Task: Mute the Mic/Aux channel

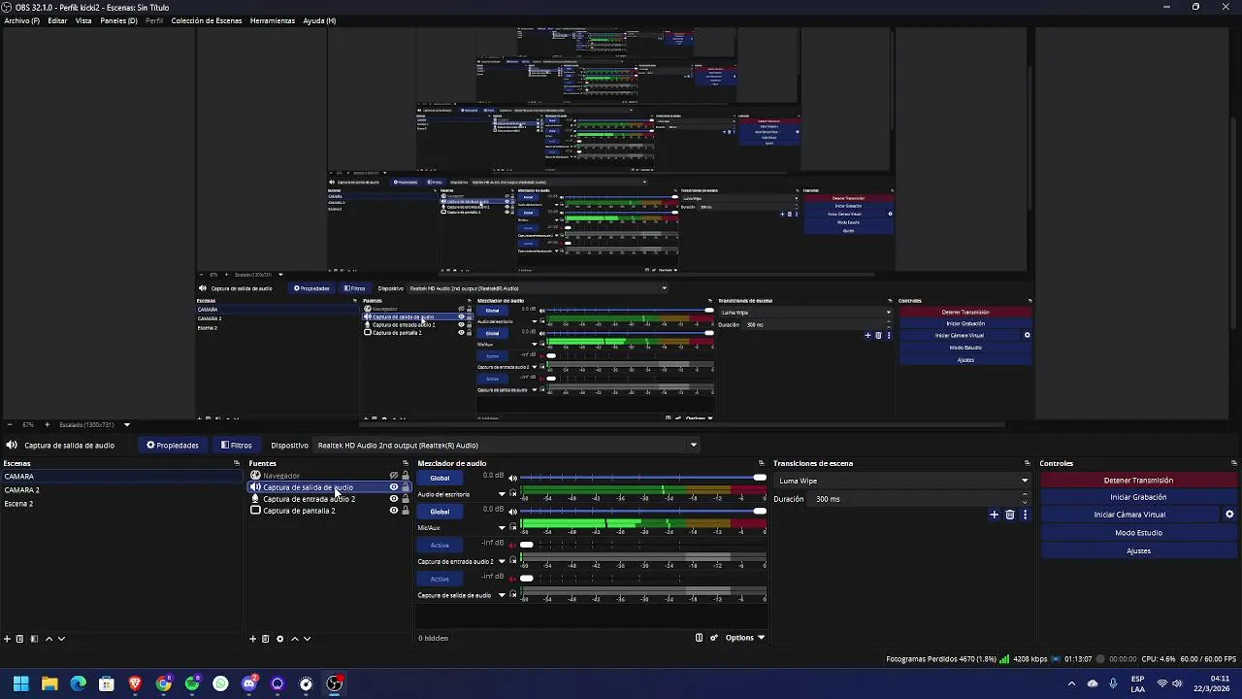Action: click(x=512, y=512)
